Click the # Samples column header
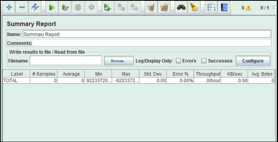 coord(44,74)
